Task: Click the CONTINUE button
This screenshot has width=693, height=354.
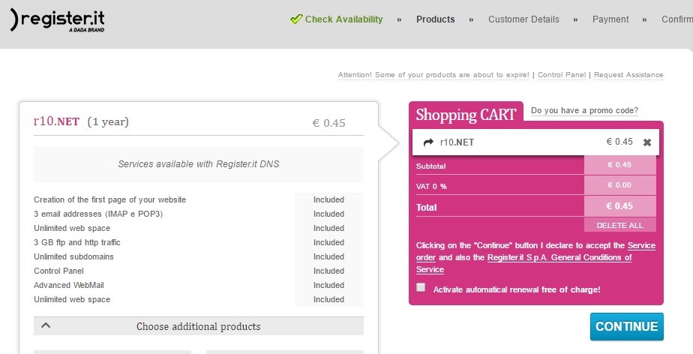Action: pyautogui.click(x=627, y=326)
